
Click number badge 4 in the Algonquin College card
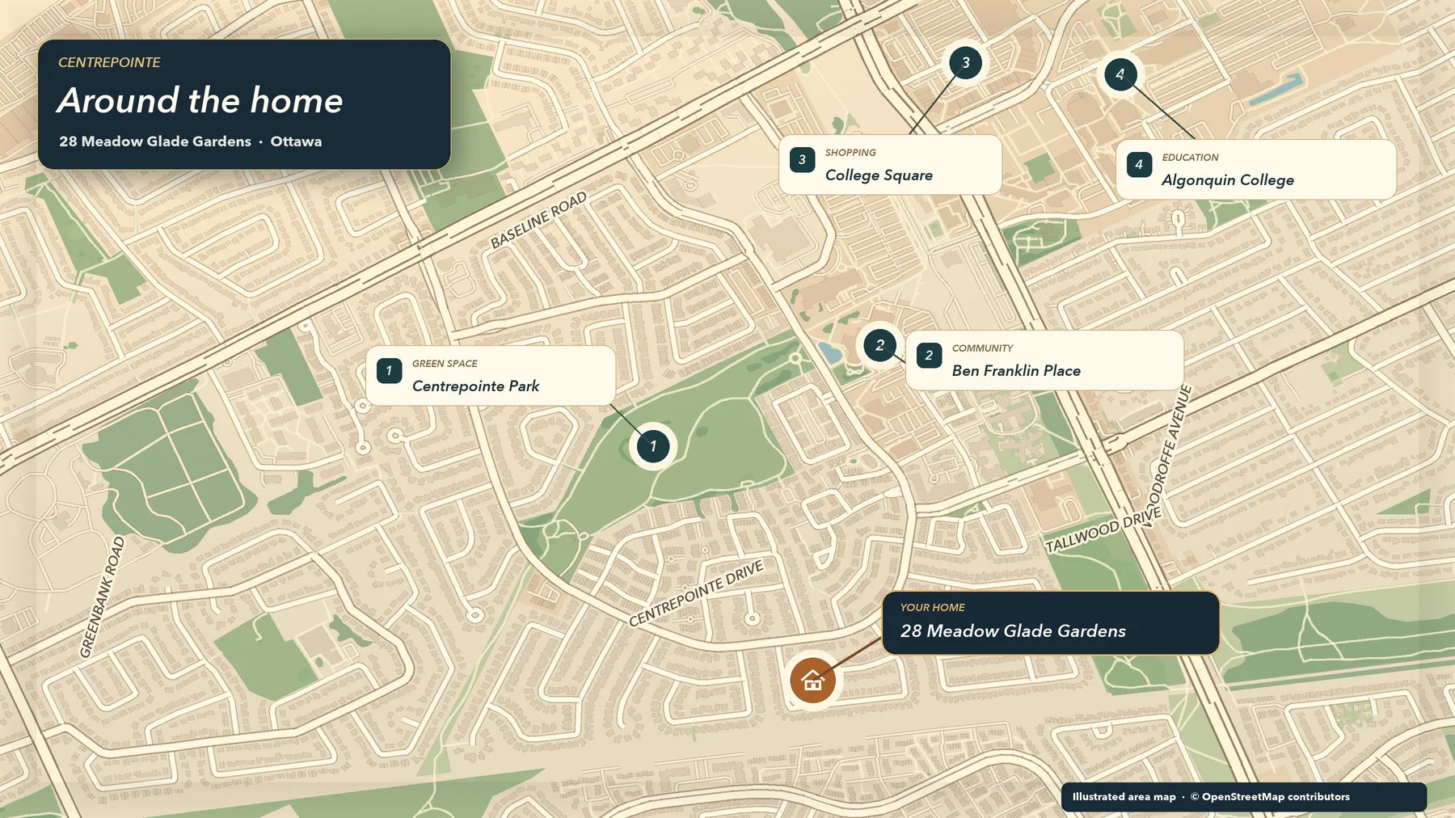point(1139,165)
